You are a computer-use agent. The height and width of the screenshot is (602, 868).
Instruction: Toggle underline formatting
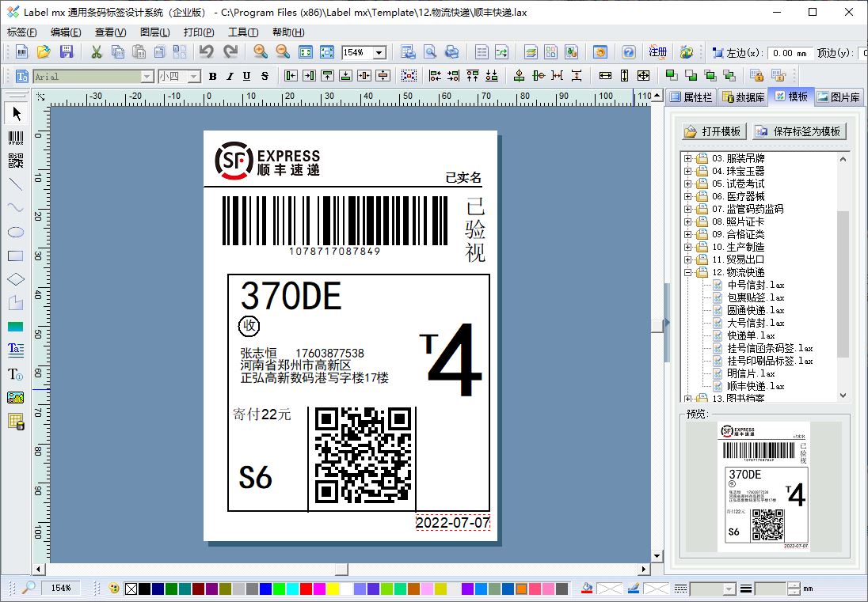pos(247,76)
